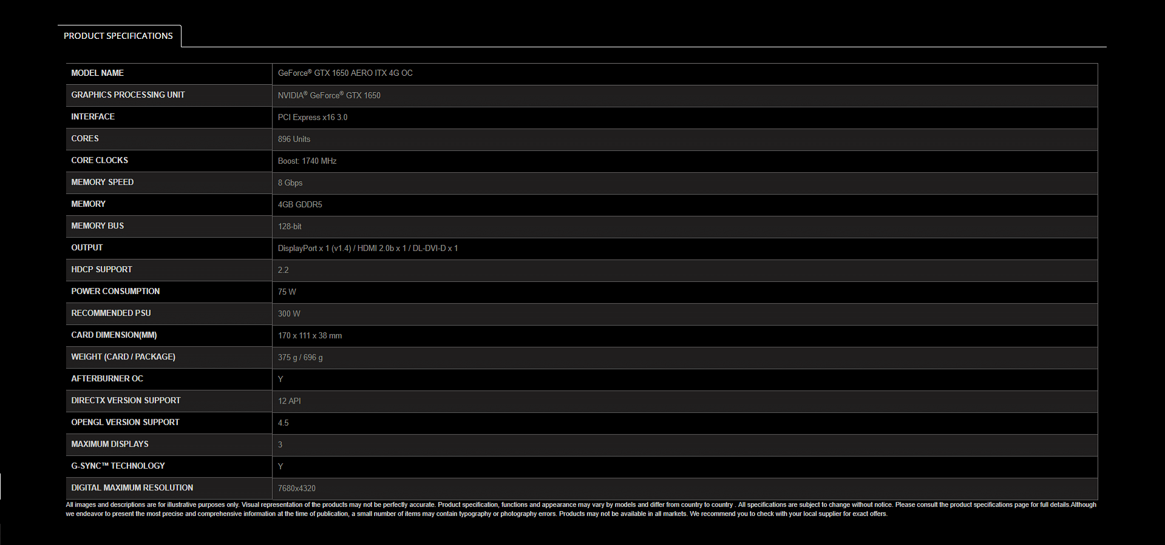Image resolution: width=1165 pixels, height=545 pixels.
Task: Select the CORE CLOCKS label
Action: coord(100,160)
